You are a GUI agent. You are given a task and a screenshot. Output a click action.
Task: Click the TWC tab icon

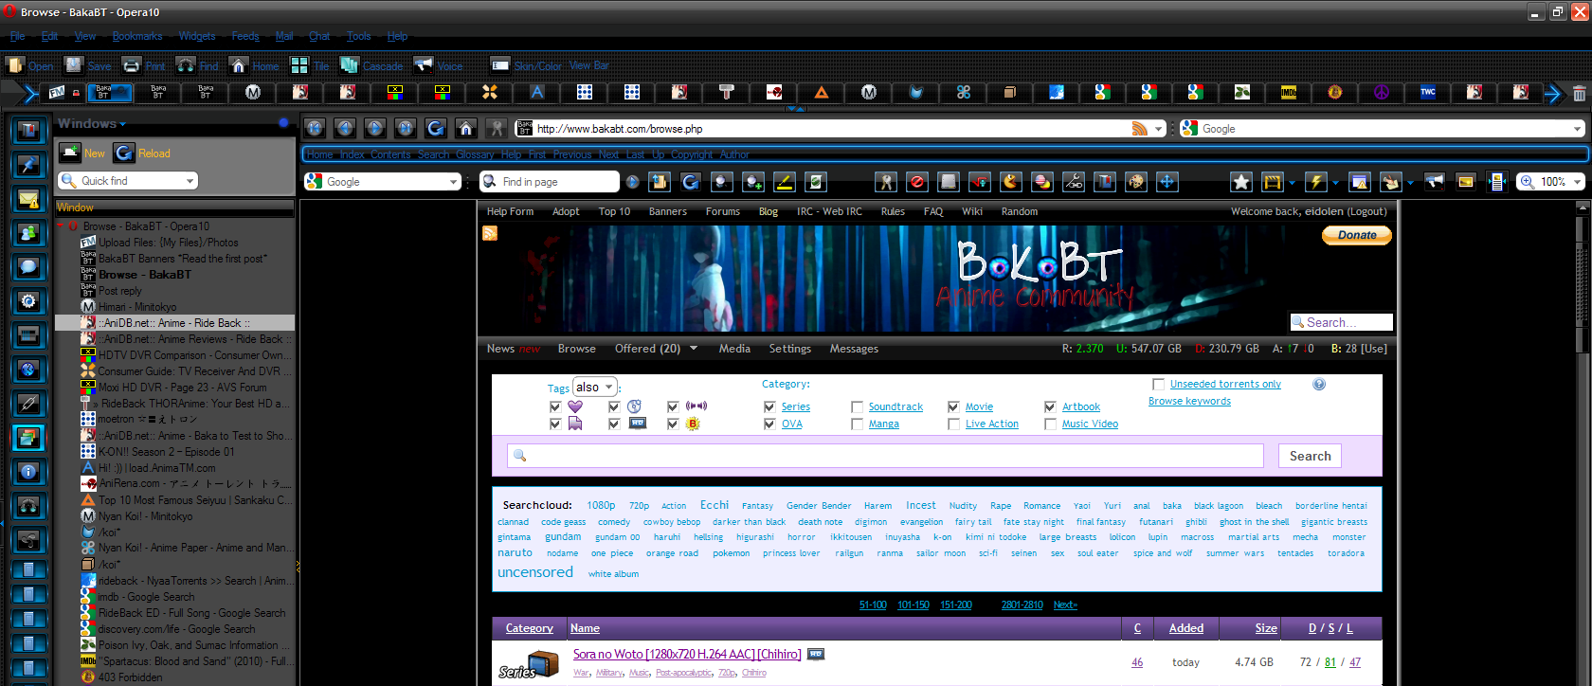point(1428,92)
